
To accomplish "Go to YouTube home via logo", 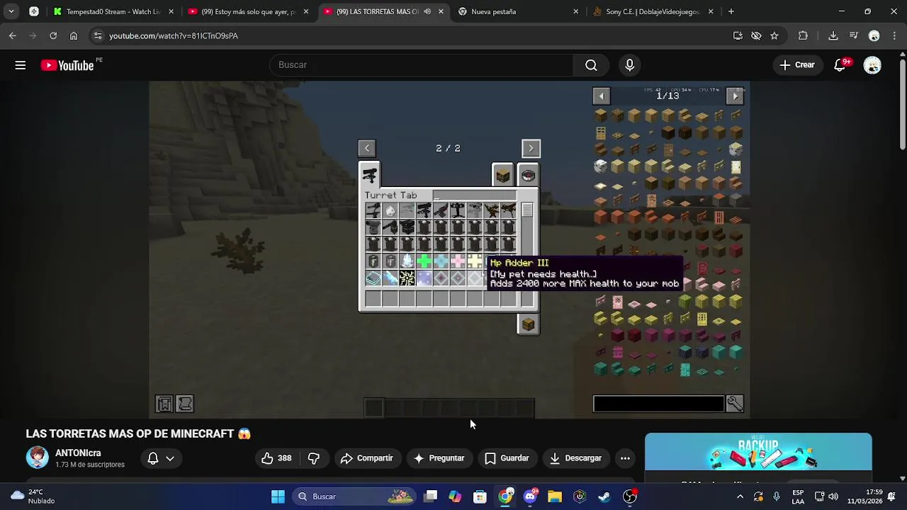I will (67, 65).
